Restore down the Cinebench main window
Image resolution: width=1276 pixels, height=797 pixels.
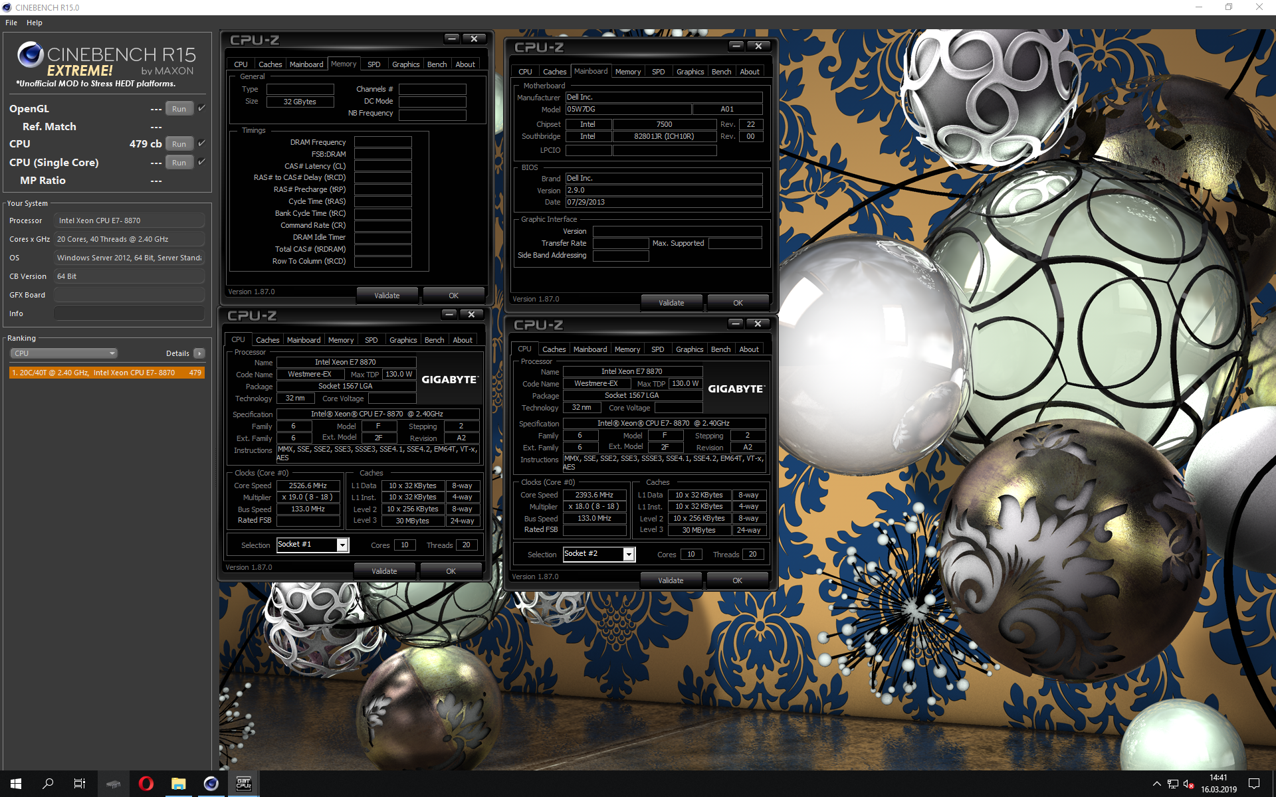pyautogui.click(x=1229, y=7)
